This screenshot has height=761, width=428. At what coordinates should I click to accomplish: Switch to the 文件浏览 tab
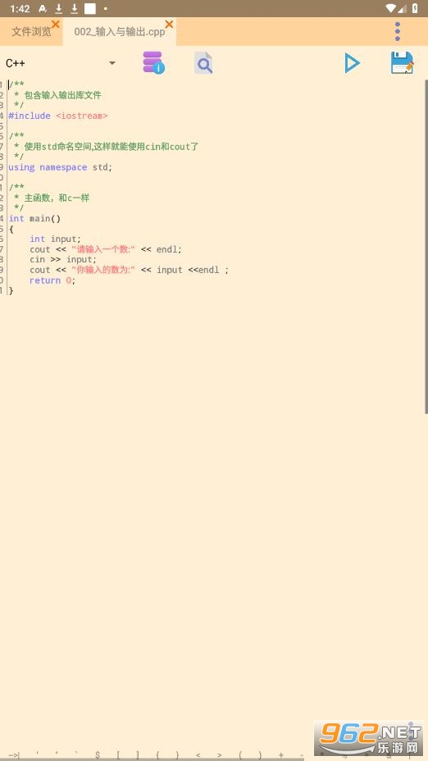tap(31, 32)
